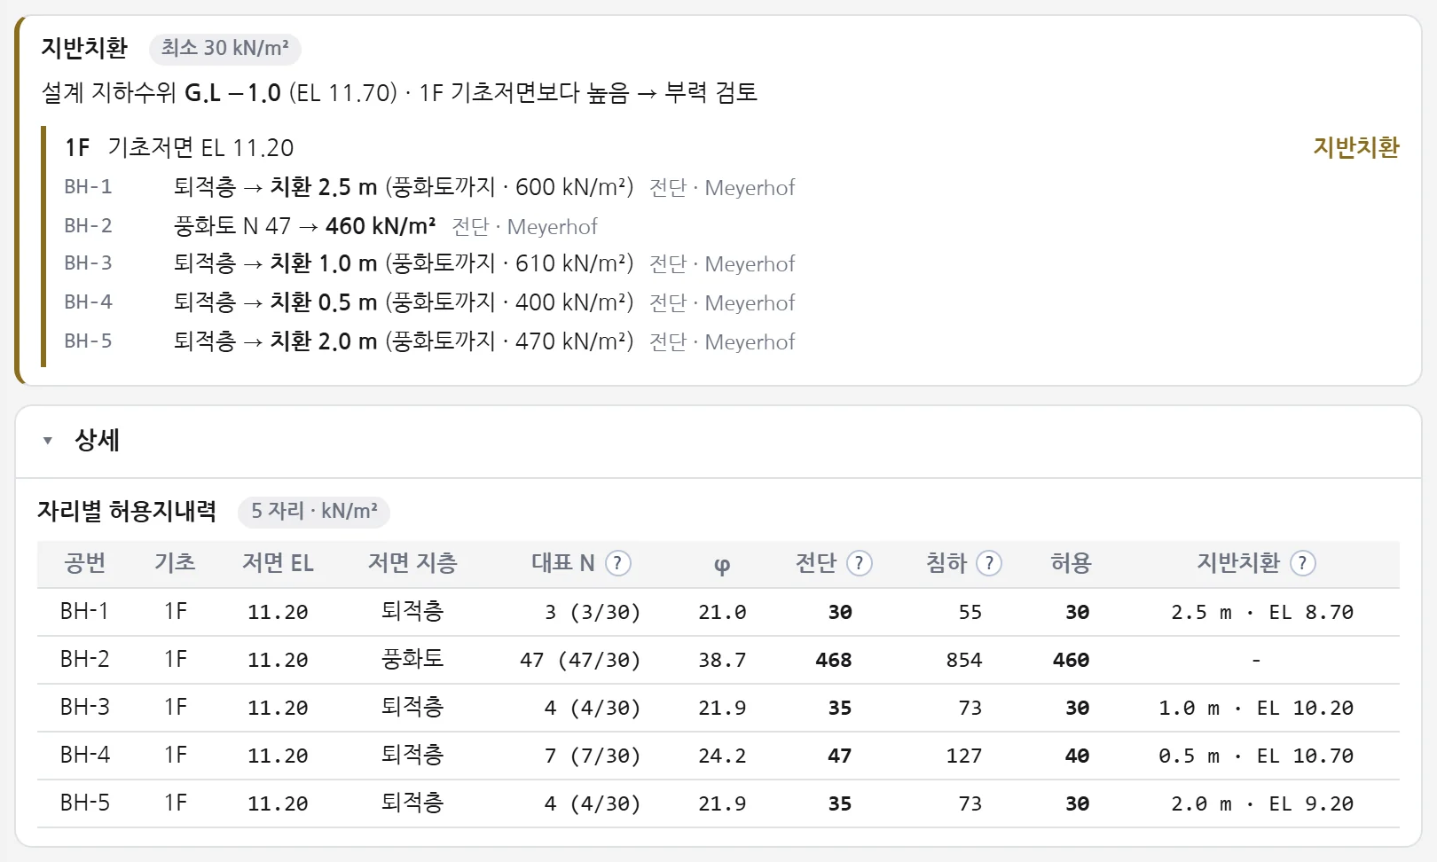The height and width of the screenshot is (862, 1437).
Task: Select BH-1 cell in the table
Action: (84, 611)
